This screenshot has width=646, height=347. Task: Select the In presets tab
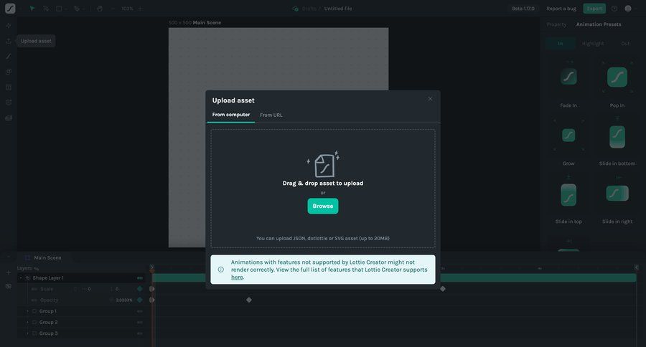pos(561,44)
